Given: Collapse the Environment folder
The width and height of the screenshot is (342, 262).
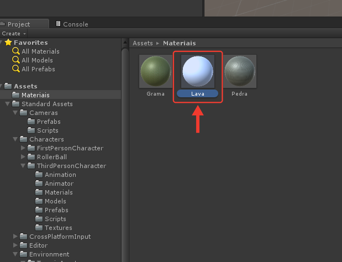Looking at the screenshot, I should click(15, 254).
